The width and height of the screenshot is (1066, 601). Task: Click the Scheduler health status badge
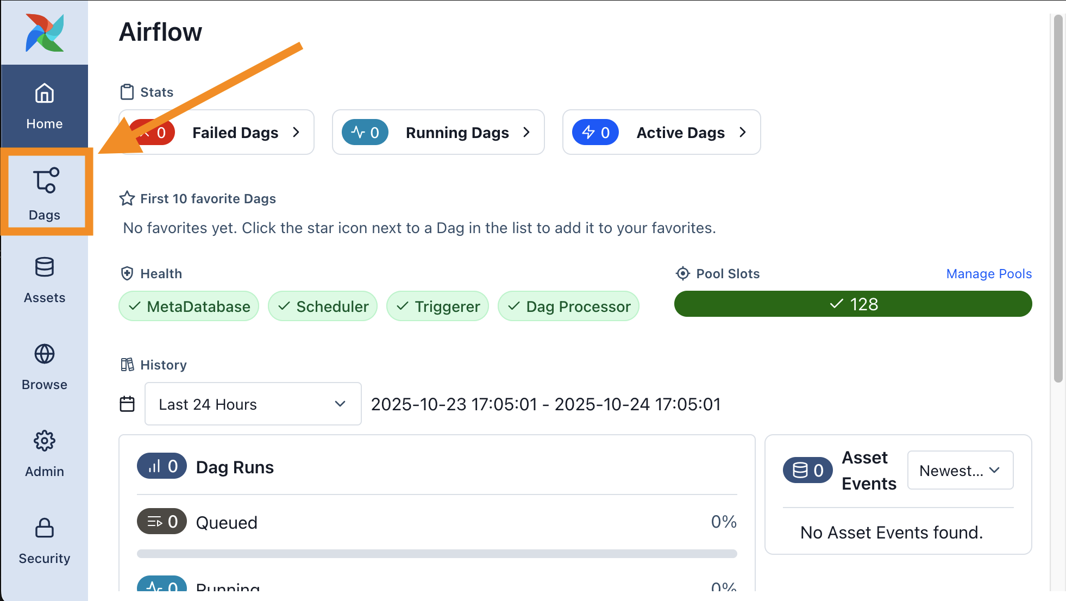tap(323, 306)
